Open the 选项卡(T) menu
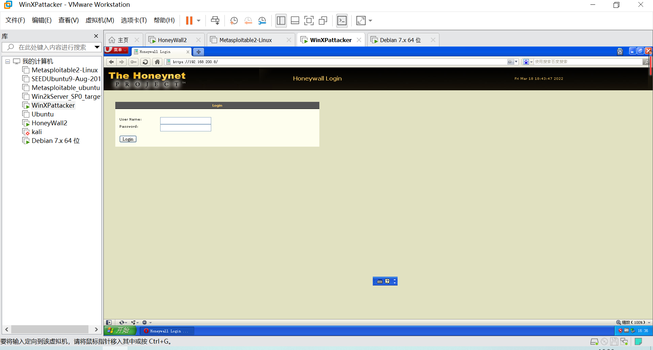 click(x=134, y=20)
